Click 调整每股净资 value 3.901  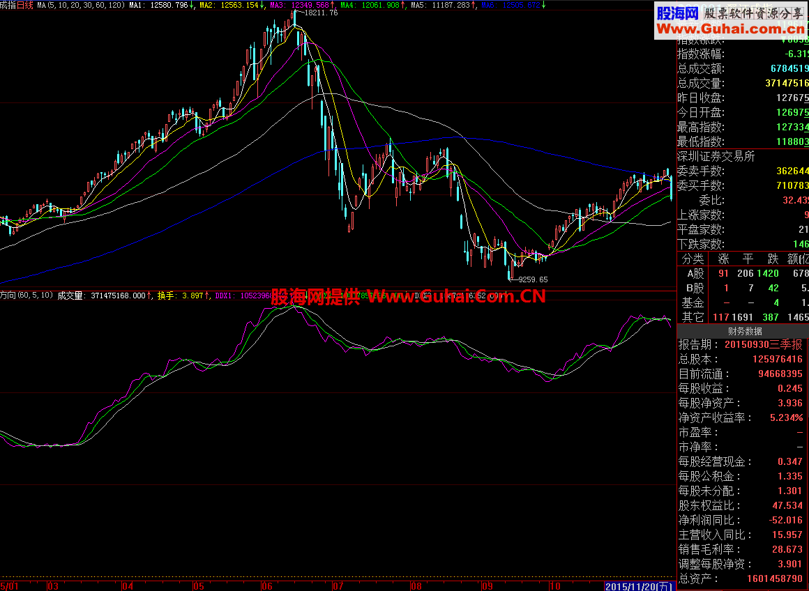[790, 565]
